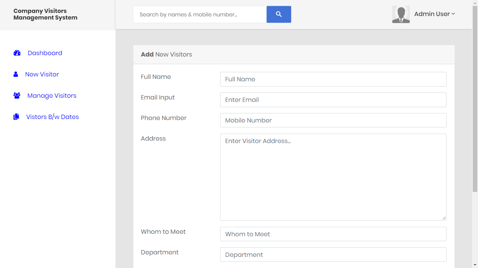
Task: Select the Dashboard speedometer icon
Action: [17, 53]
